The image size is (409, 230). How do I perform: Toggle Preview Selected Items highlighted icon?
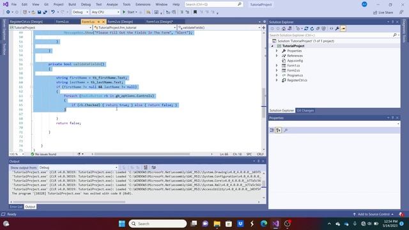(x=343, y=28)
